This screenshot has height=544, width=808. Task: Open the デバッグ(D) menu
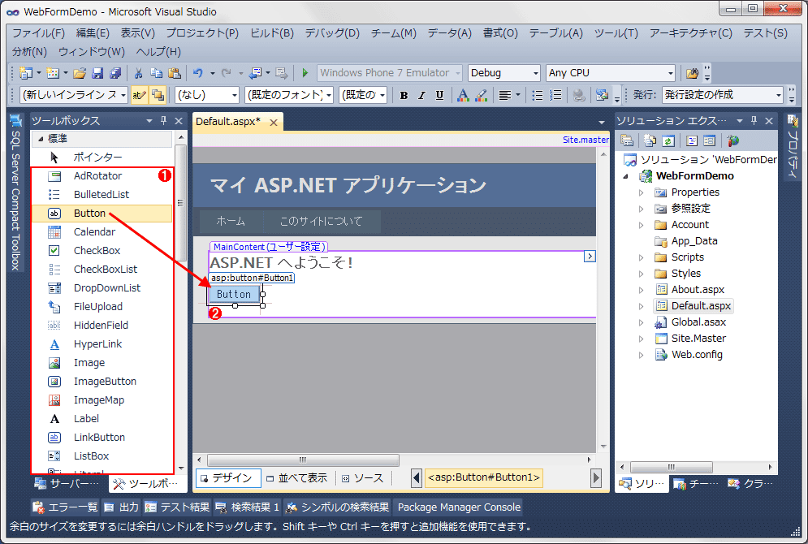coord(332,33)
